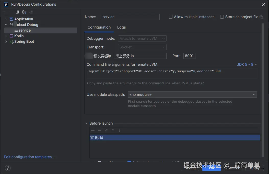
Task: Select the Spring Boot tree item
Action: [24, 42]
